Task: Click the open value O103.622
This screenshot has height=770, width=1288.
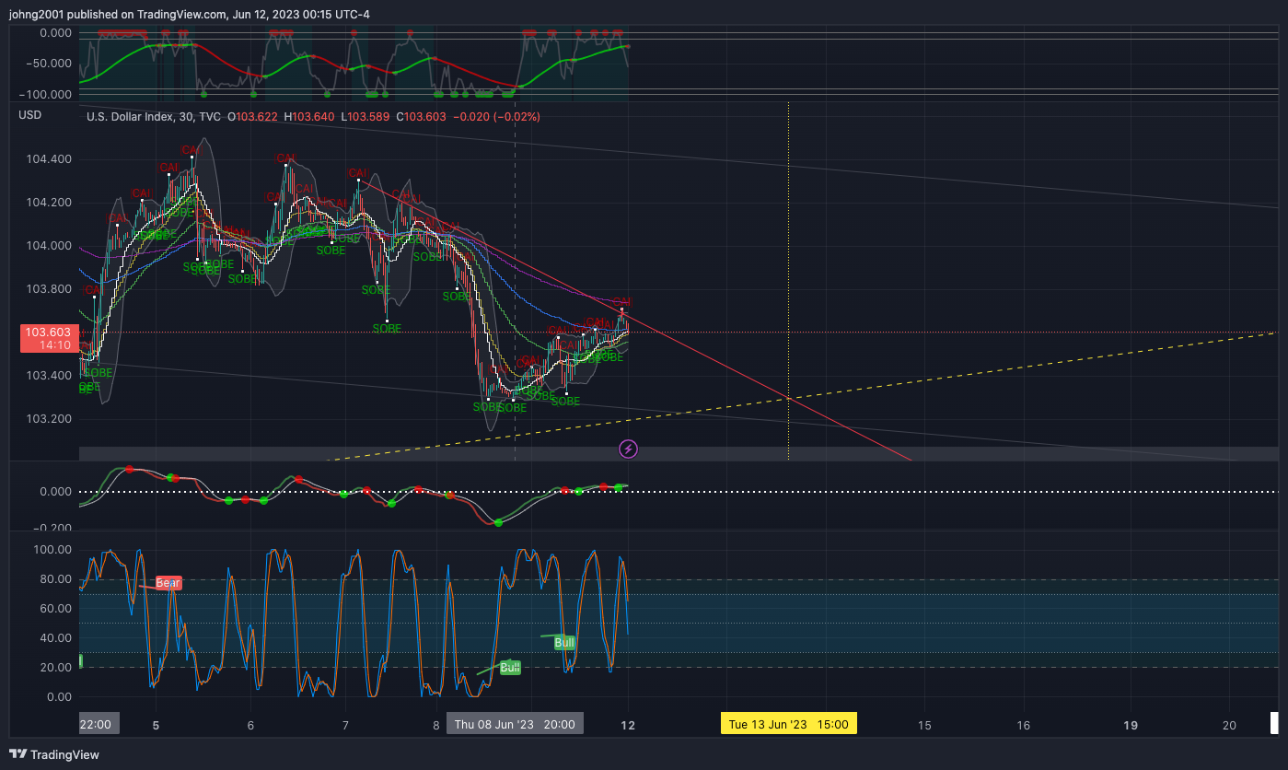Action: pos(253,117)
